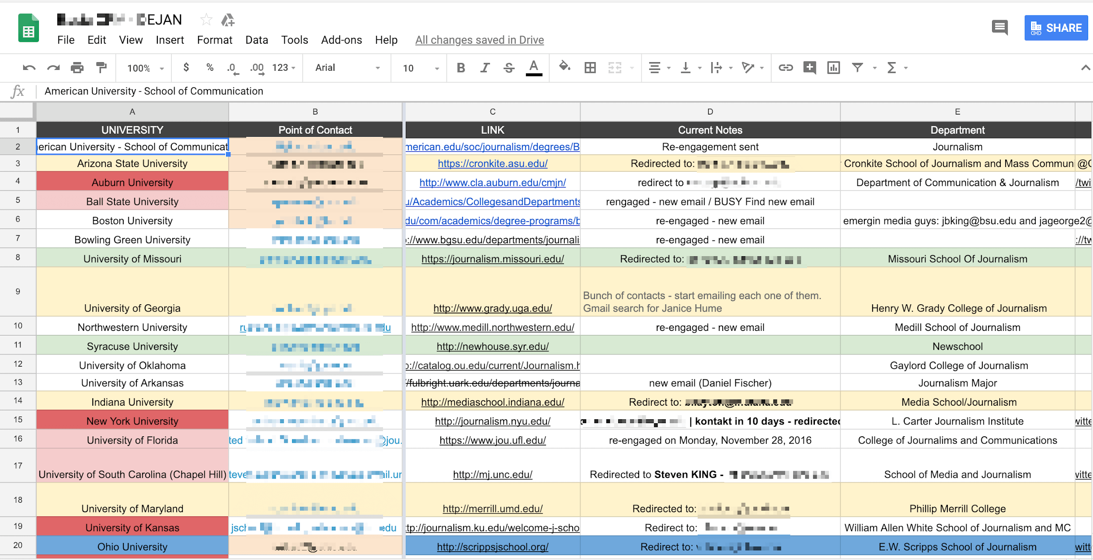Open the newhouse.syr.edu link
Image resolution: width=1093 pixels, height=560 pixels.
493,346
